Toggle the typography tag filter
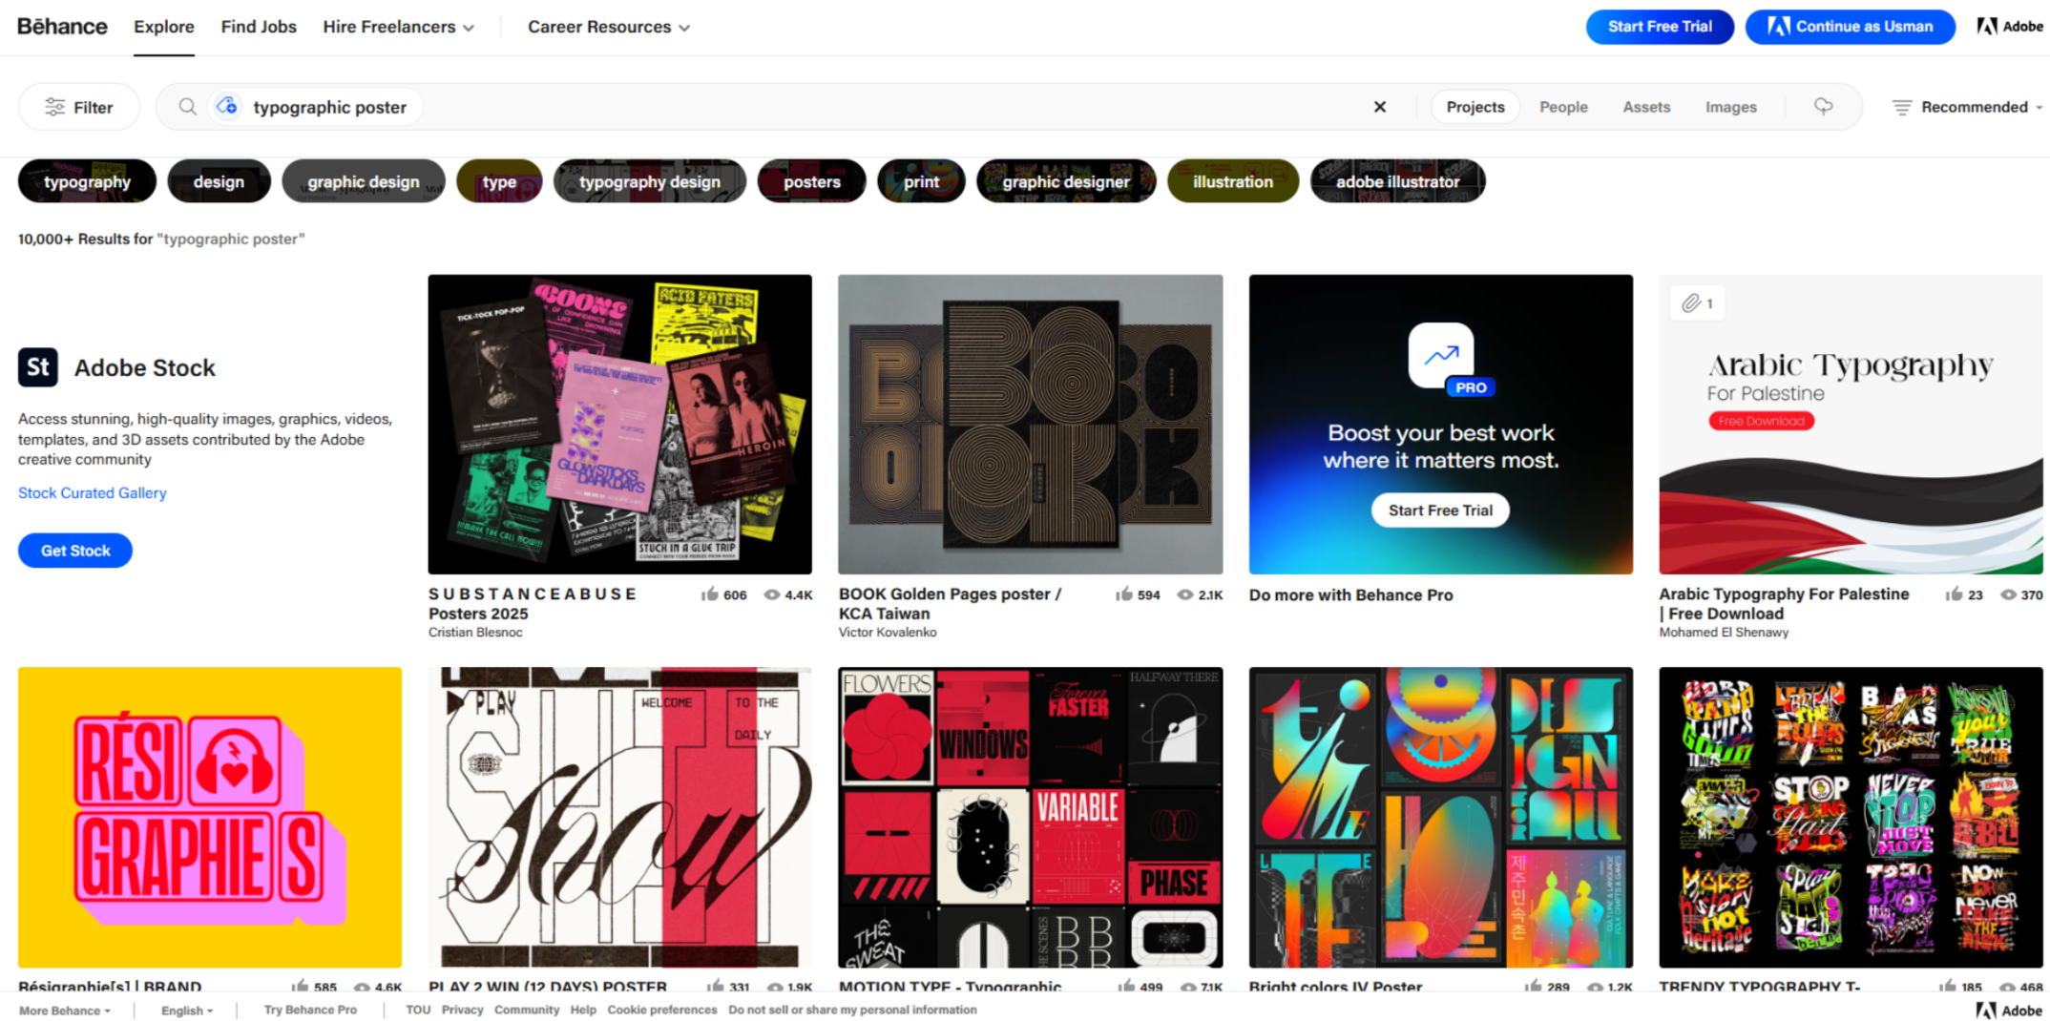The width and height of the screenshot is (2050, 1021). (x=87, y=181)
